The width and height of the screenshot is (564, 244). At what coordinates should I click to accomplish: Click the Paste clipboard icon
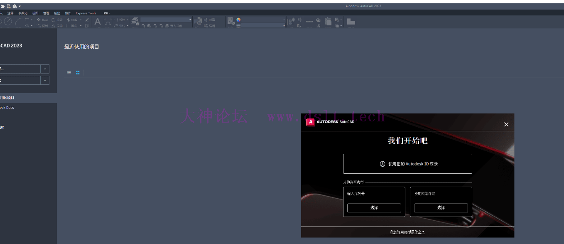(x=328, y=22)
